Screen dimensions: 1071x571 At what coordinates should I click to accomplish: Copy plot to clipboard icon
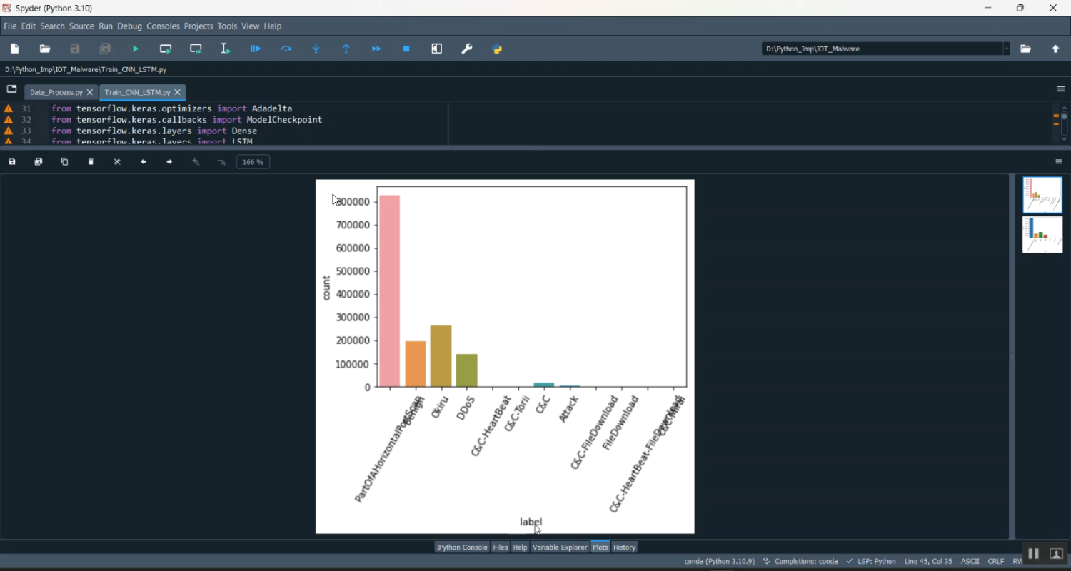(x=64, y=162)
